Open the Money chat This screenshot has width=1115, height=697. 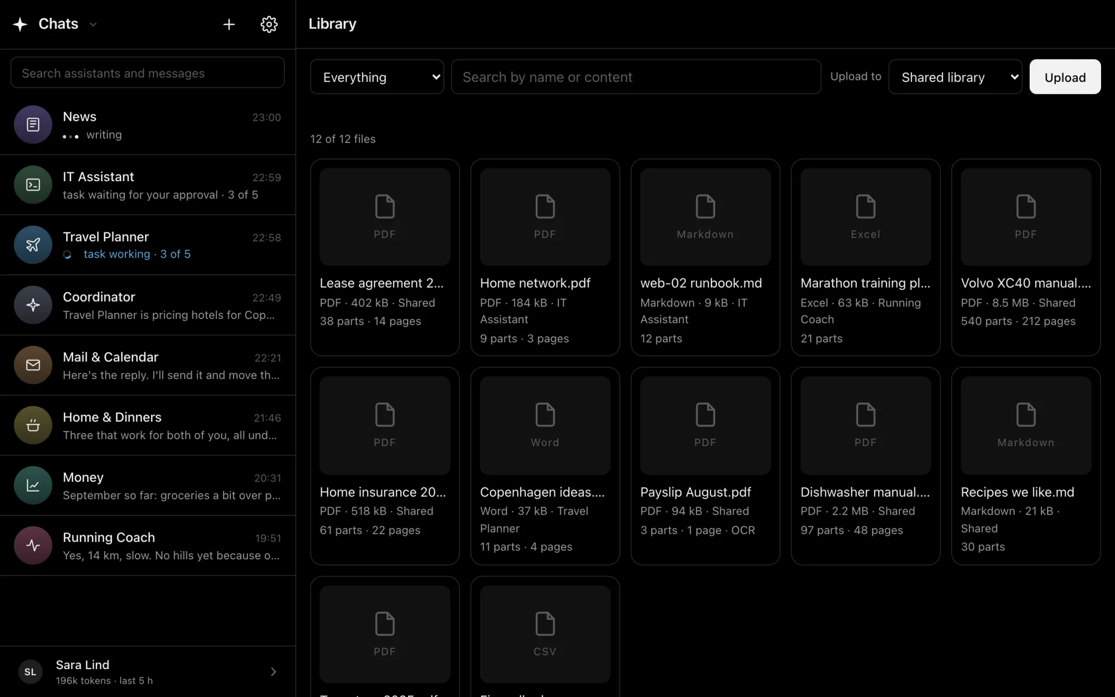[148, 486]
